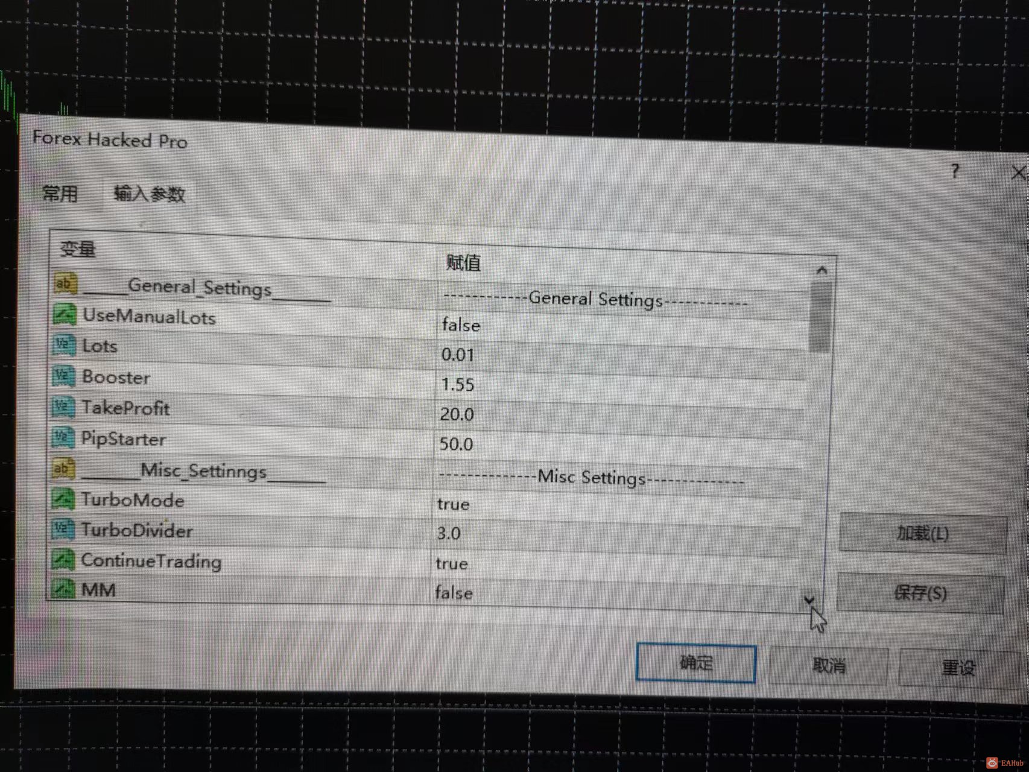1029x772 pixels.
Task: Select the TurboDivider variable name
Action: 137,530
